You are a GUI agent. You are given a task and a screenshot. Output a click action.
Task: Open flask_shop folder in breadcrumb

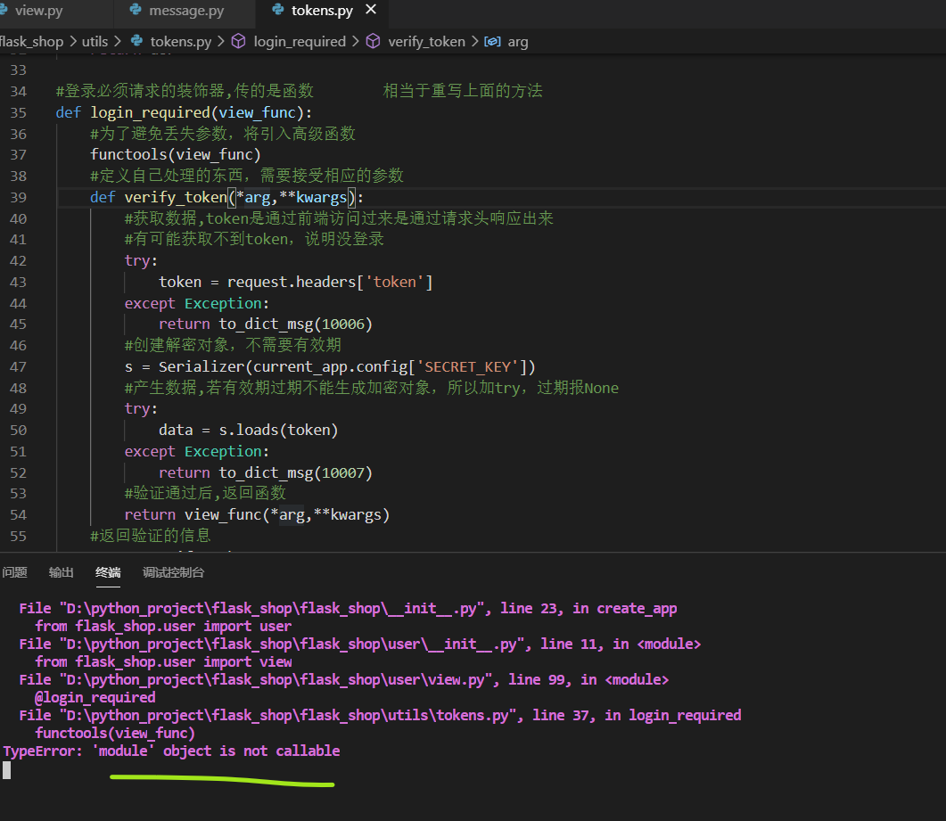coord(31,42)
